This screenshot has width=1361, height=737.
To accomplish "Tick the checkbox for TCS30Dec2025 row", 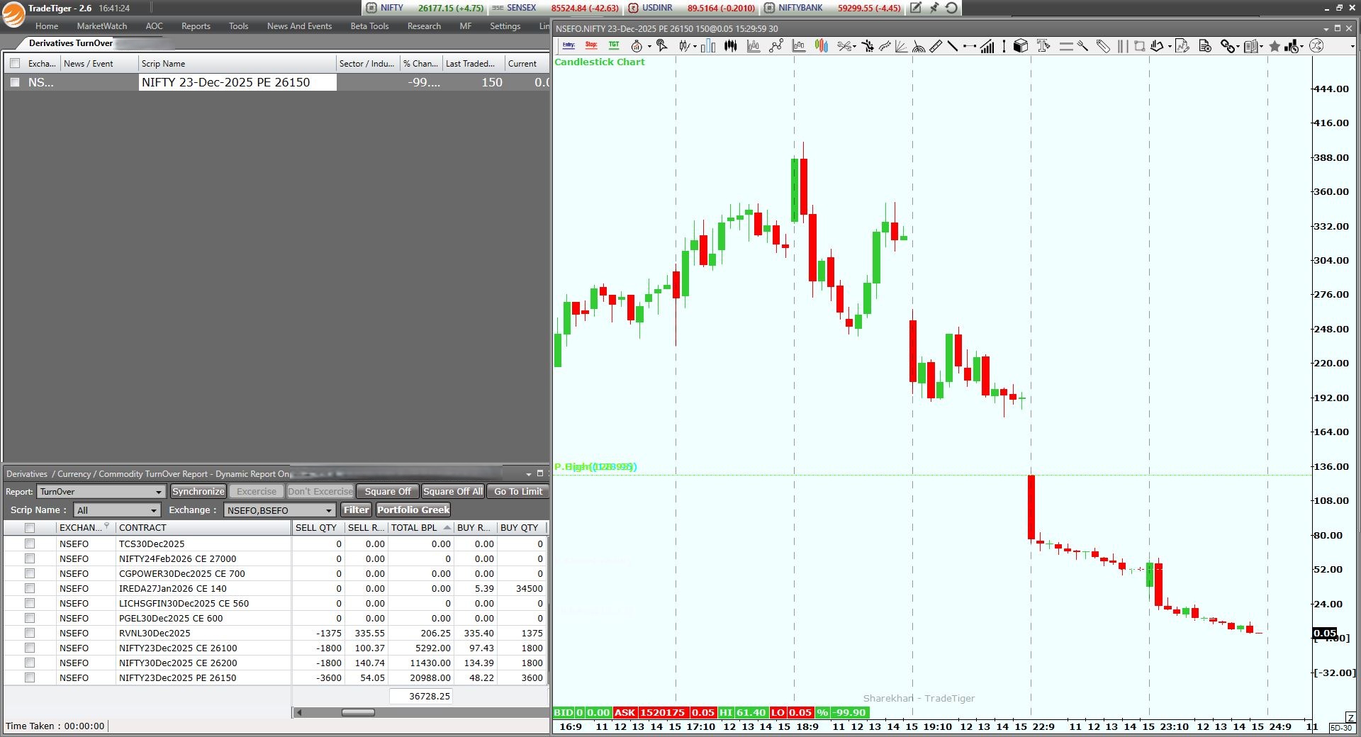I will (x=30, y=544).
